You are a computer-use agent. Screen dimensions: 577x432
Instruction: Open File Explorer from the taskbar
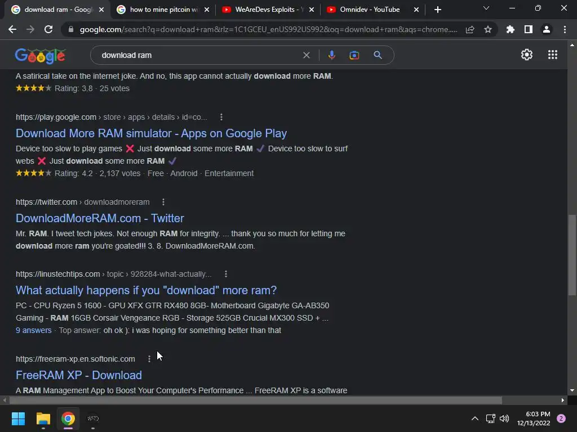point(43,418)
